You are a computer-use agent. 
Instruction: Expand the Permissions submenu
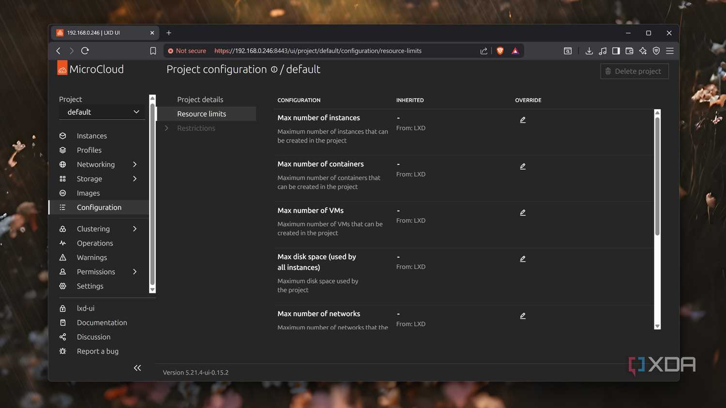pos(135,272)
